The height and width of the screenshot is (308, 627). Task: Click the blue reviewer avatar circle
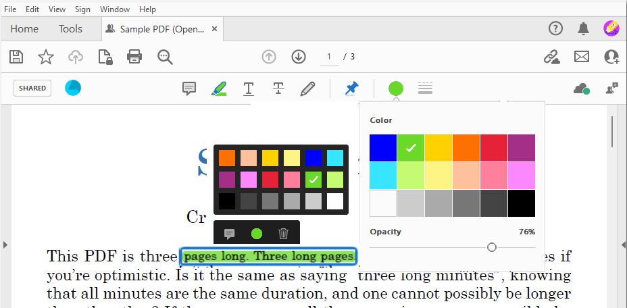click(73, 88)
